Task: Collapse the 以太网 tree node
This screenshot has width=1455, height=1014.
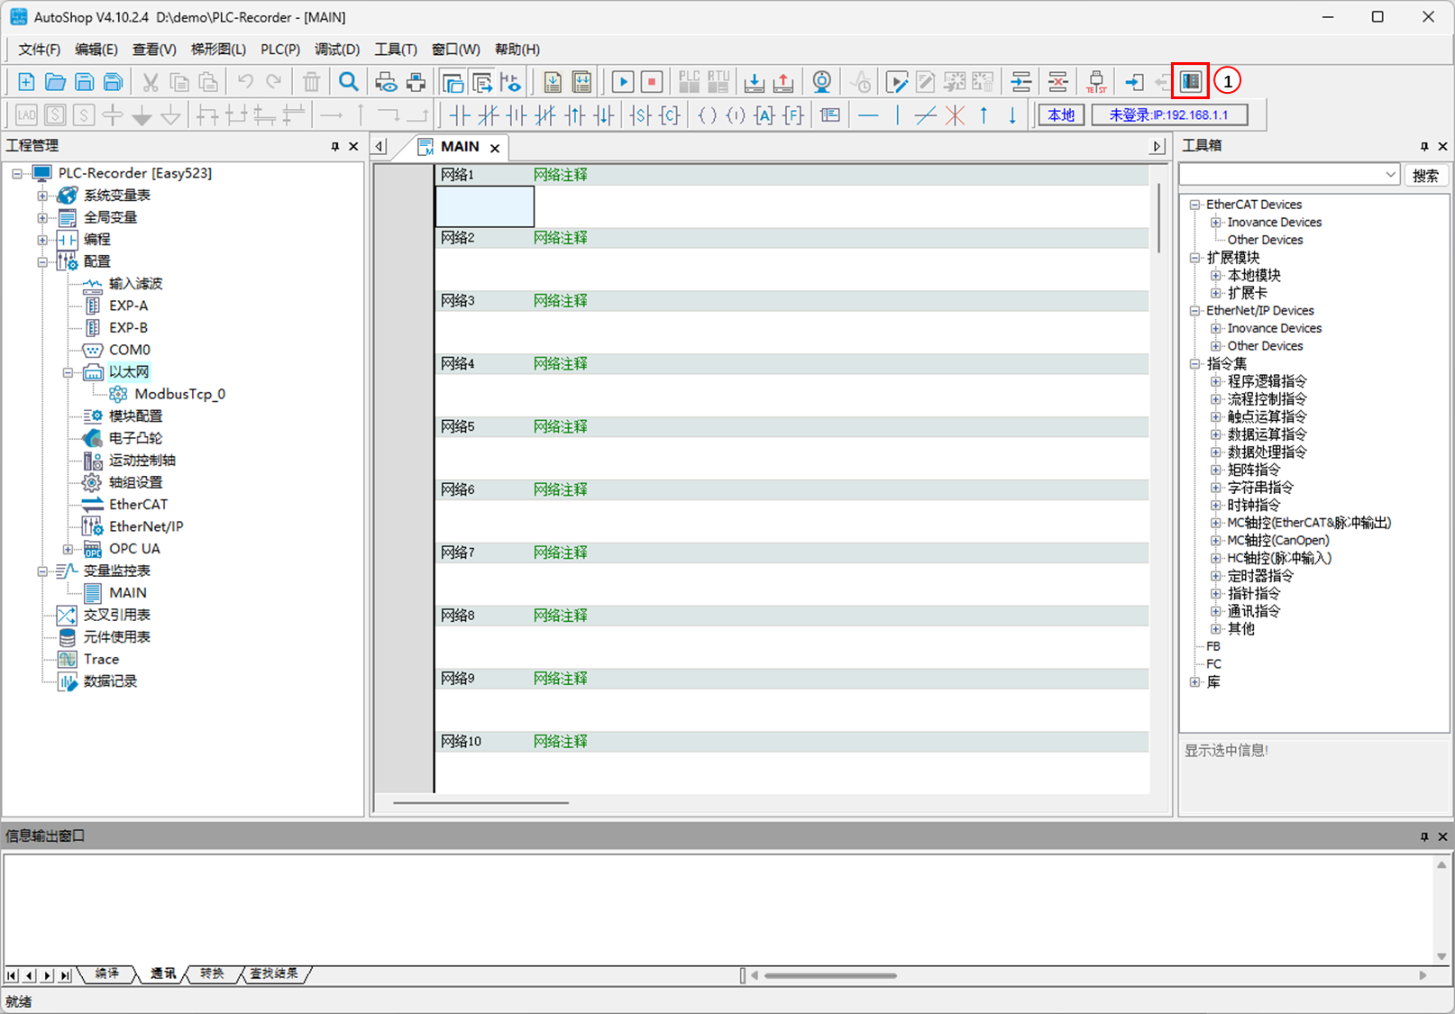Action: [68, 372]
